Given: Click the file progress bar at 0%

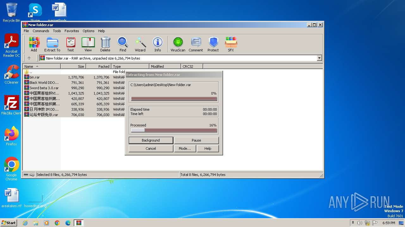Looking at the screenshot, I should (174, 99).
